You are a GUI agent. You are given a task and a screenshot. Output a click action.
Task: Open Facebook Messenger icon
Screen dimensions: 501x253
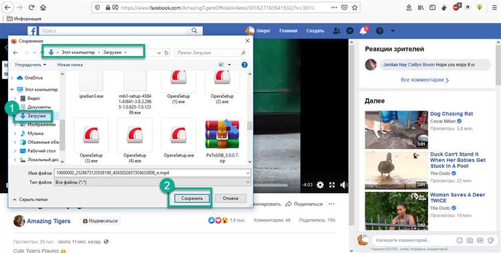(350, 31)
